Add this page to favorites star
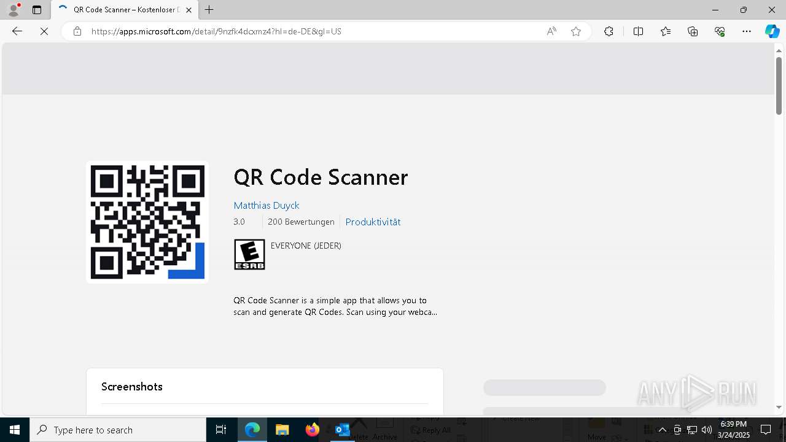The image size is (786, 442). (x=576, y=31)
